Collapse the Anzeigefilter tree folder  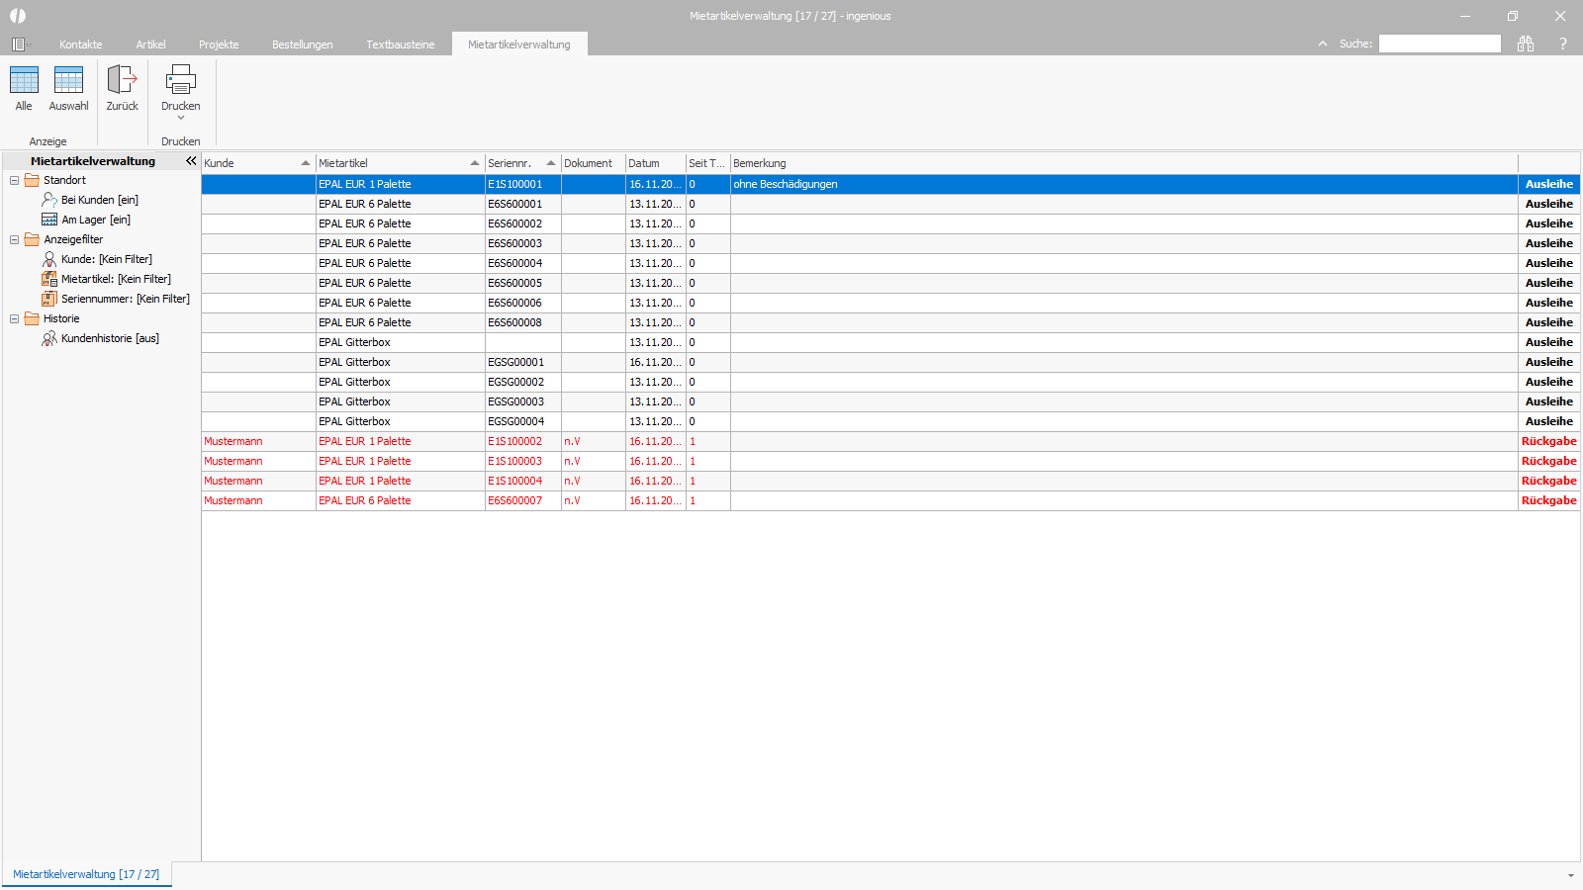(14, 239)
